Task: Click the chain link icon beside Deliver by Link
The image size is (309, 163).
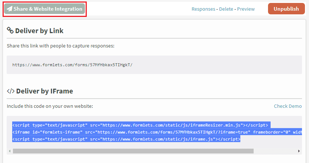Action: point(10,30)
